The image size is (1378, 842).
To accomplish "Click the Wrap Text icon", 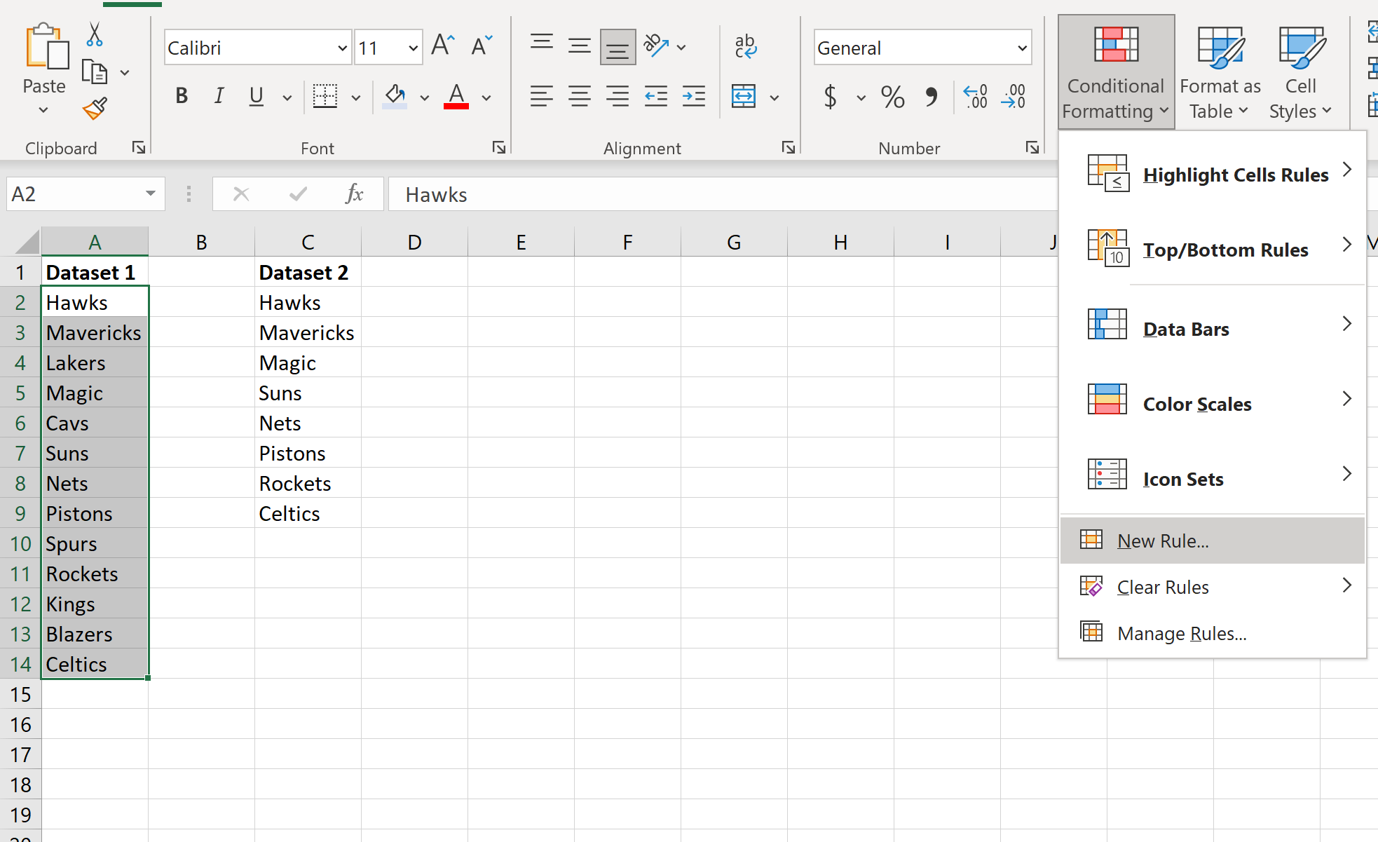I will click(746, 46).
